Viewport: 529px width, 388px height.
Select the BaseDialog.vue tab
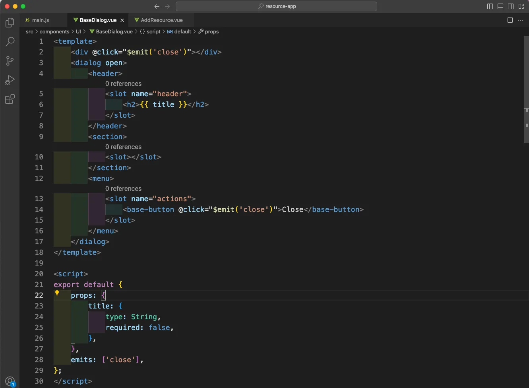pyautogui.click(x=98, y=20)
